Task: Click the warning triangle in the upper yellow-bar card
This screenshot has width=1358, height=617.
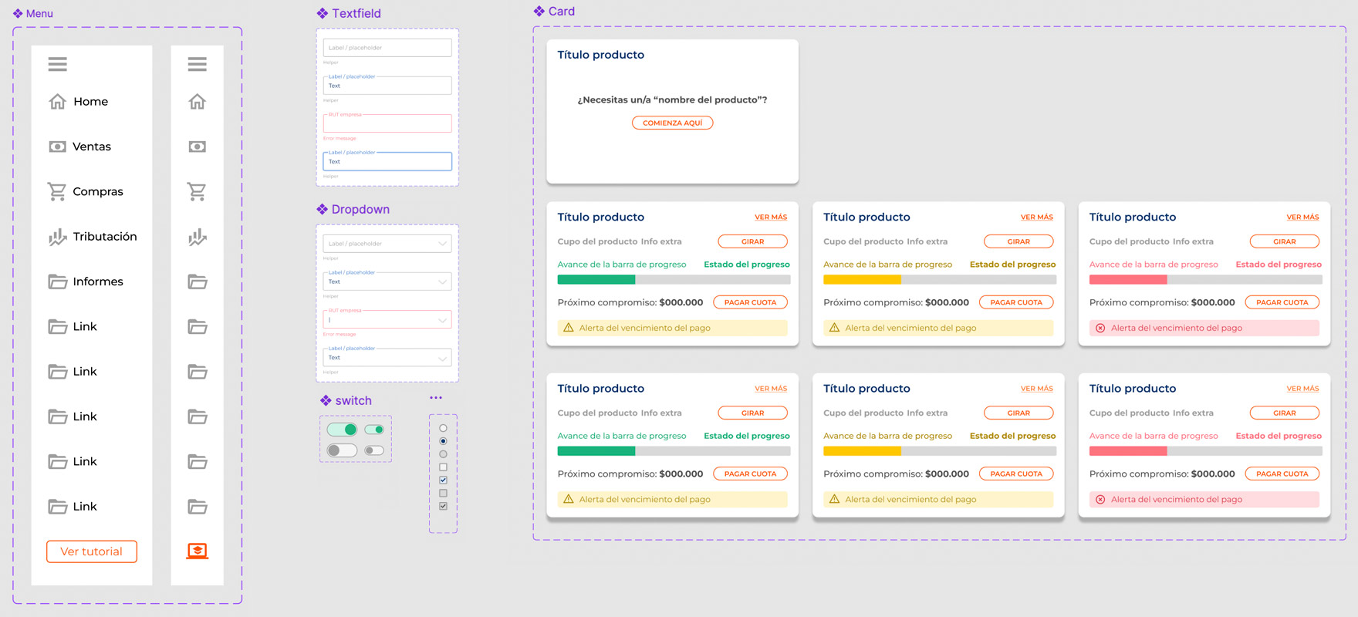Action: pyautogui.click(x=834, y=328)
